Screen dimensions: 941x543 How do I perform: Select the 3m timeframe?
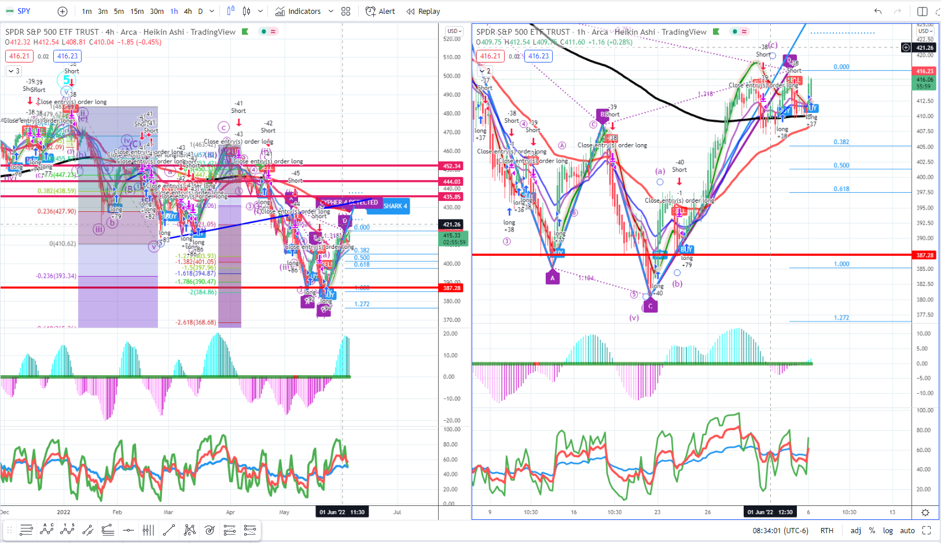coord(102,12)
